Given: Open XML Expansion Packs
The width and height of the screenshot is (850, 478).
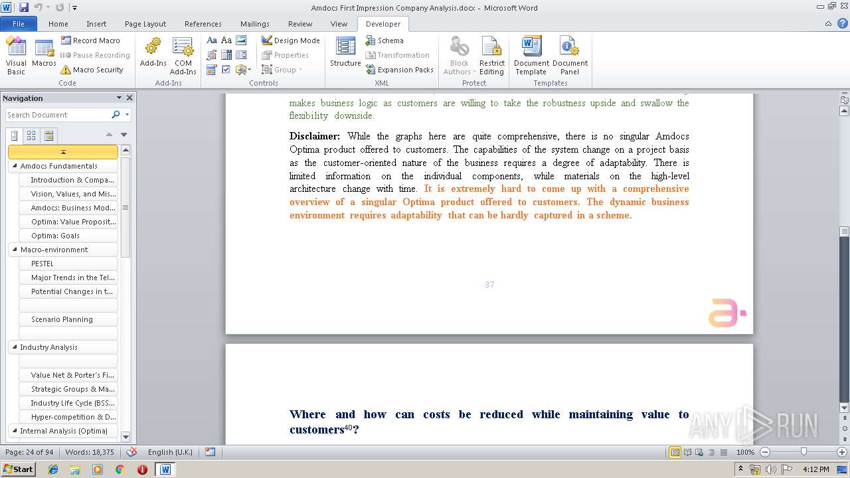Looking at the screenshot, I should click(x=400, y=70).
